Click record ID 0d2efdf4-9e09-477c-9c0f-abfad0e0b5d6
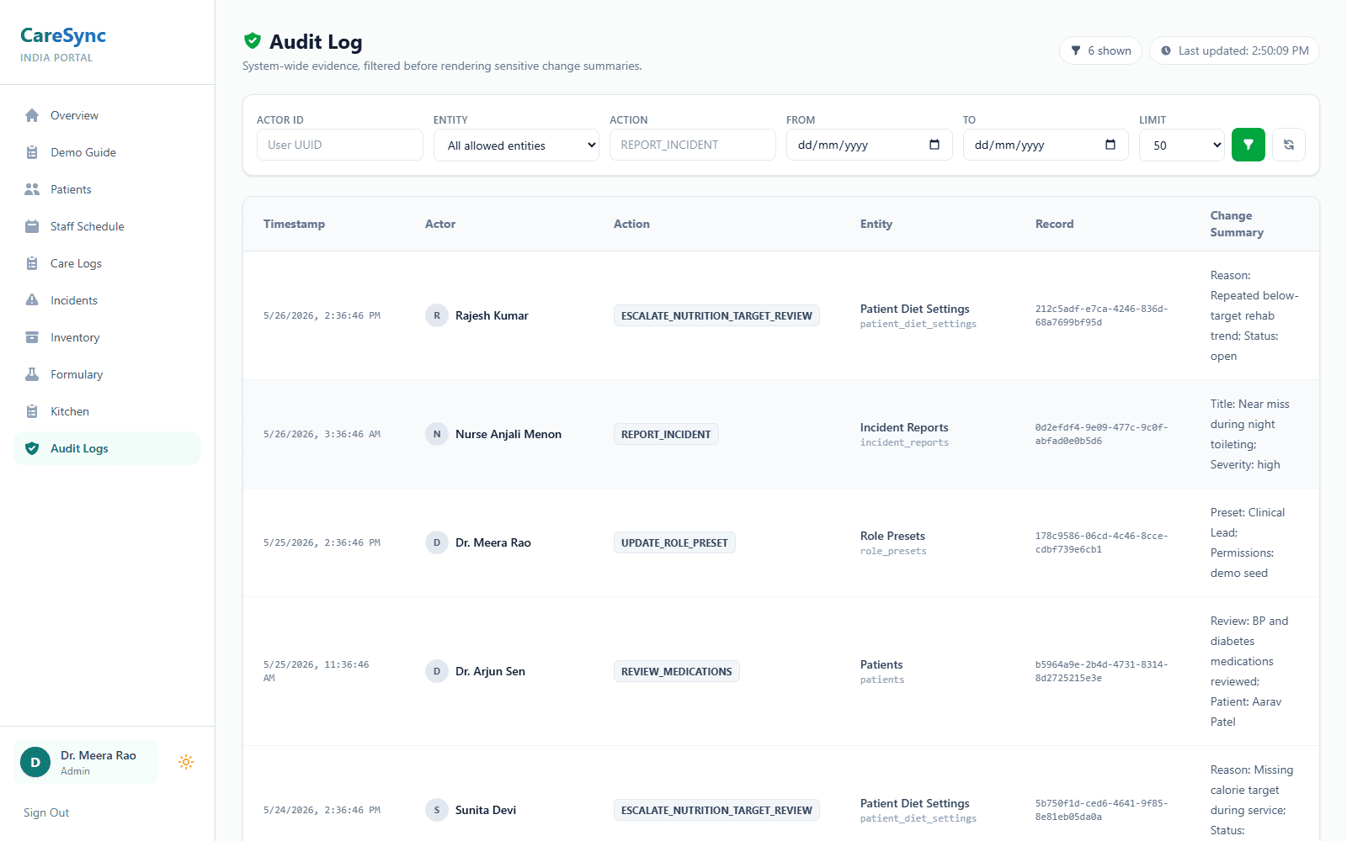Screen dimensions: 1347x841 coord(1101,434)
